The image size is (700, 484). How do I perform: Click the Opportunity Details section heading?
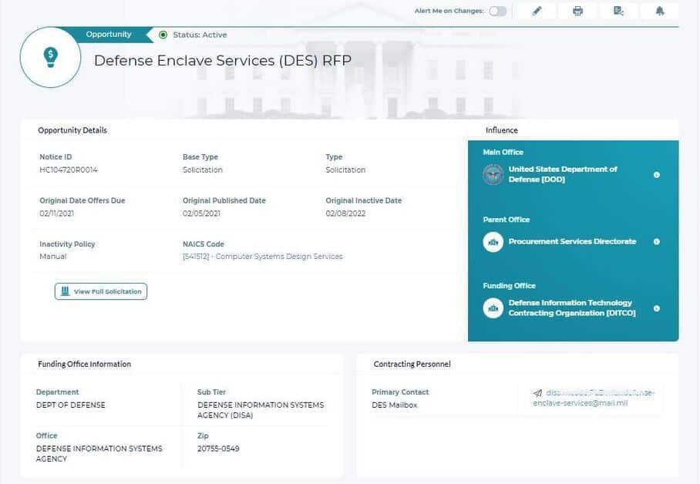72,130
